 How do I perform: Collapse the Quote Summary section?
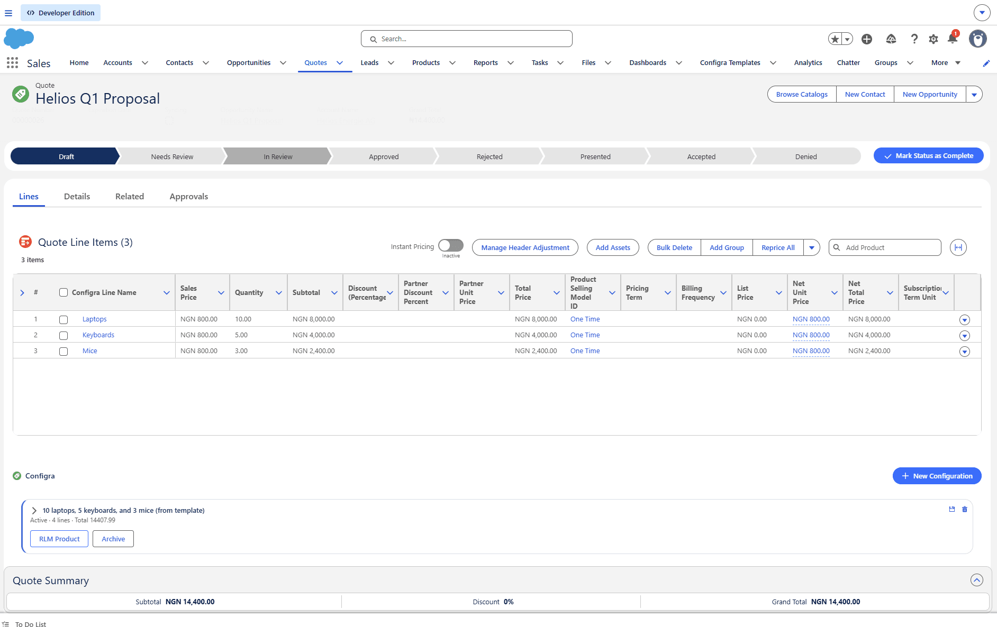977,580
